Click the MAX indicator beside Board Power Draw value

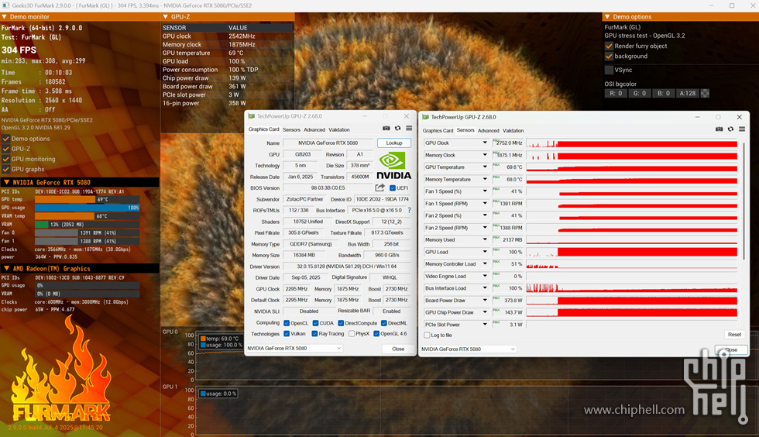click(x=496, y=298)
